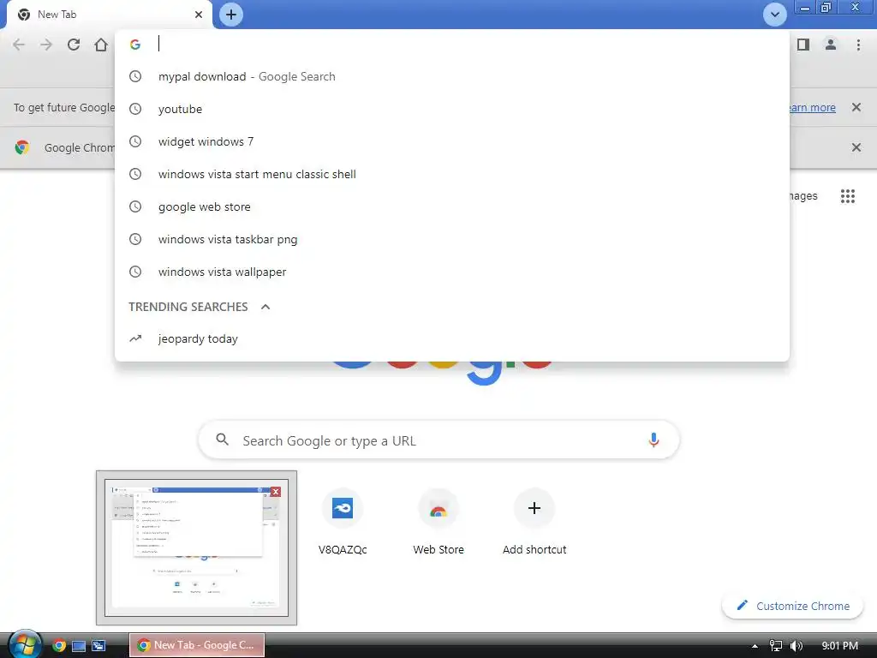Dismiss the 'To get future Google' infobar
This screenshot has width=877, height=658.
pos(856,107)
